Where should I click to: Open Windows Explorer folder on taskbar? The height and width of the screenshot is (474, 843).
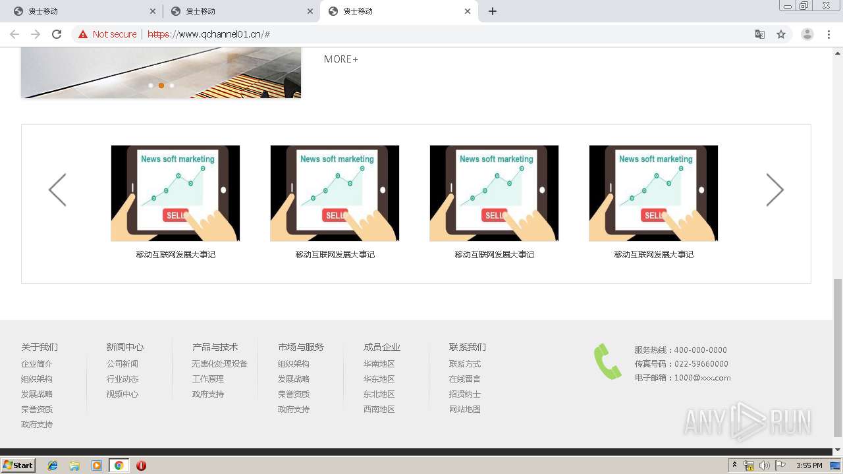pos(74,465)
